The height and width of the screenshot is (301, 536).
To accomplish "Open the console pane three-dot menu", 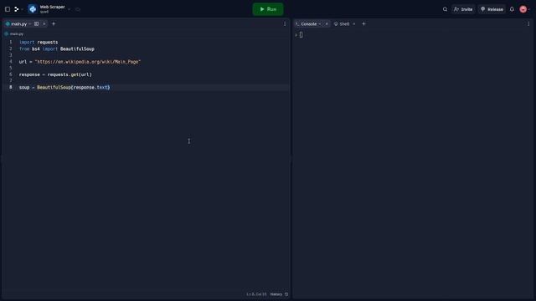I will tap(528, 24).
